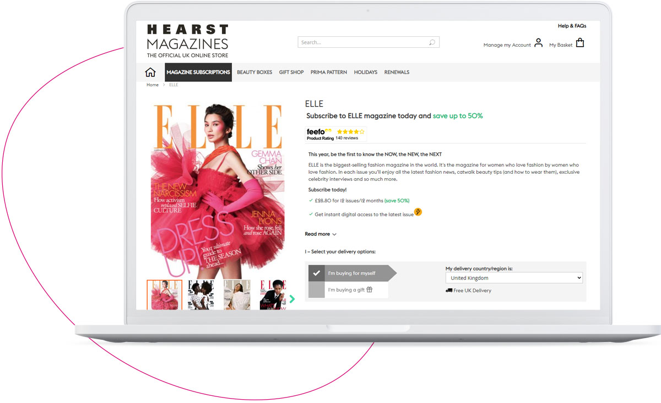The width and height of the screenshot is (661, 403).
Task: Expand the Read more section
Action: click(x=321, y=234)
